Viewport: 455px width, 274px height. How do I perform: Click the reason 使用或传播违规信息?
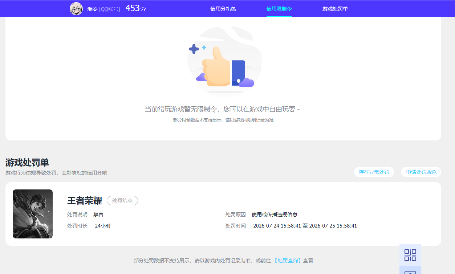(x=275, y=214)
